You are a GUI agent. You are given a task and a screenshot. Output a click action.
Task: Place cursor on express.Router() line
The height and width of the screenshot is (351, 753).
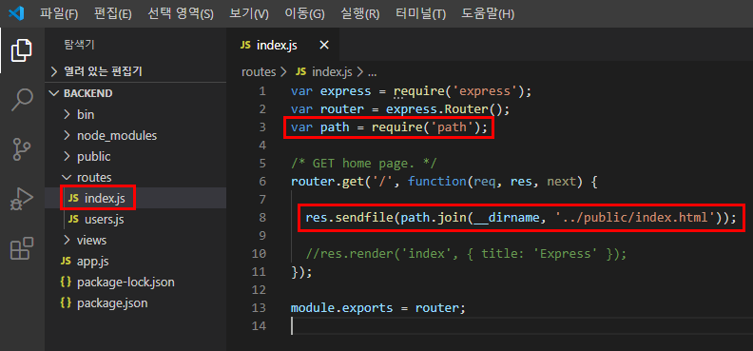[400, 109]
